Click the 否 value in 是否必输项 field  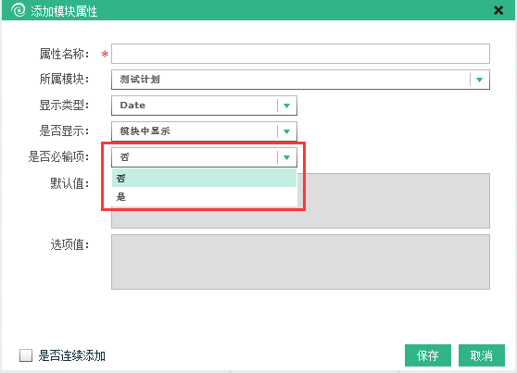point(124,157)
